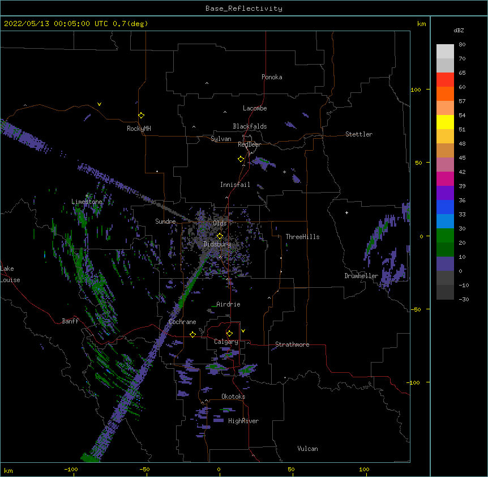
Task: Click the Drumheller town label
Action: pos(361,276)
